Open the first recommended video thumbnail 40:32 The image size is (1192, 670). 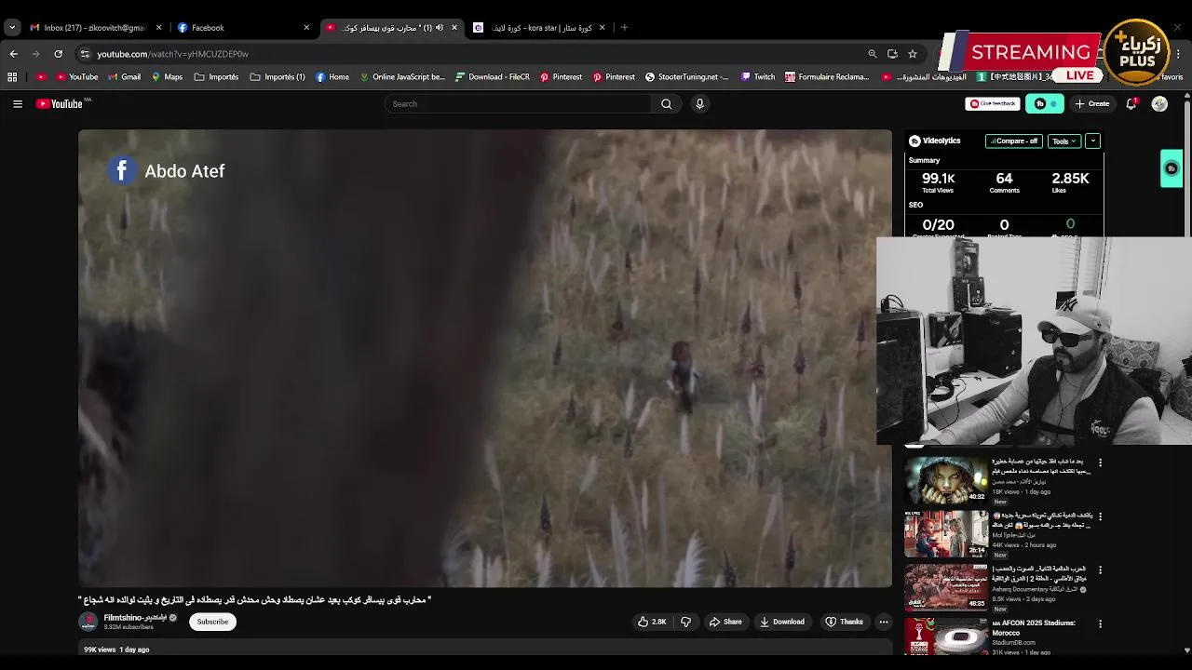(x=946, y=479)
